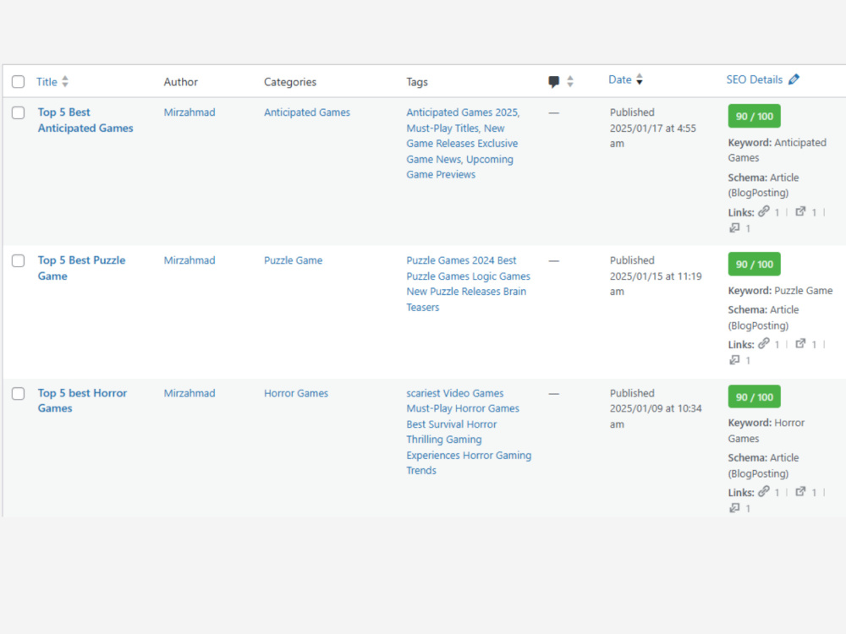Click external links icon in Anticipated Games row
The image size is (846, 634).
(x=800, y=211)
